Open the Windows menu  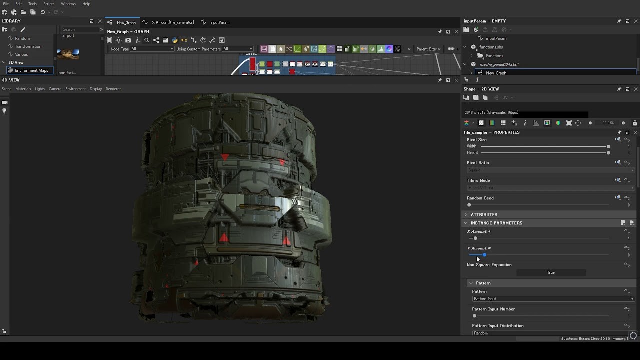[68, 4]
